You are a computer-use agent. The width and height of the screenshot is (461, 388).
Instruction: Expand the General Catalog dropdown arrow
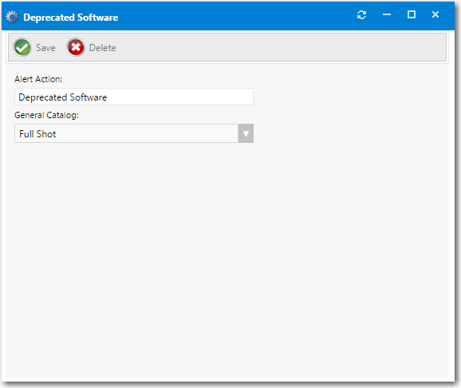pos(246,133)
